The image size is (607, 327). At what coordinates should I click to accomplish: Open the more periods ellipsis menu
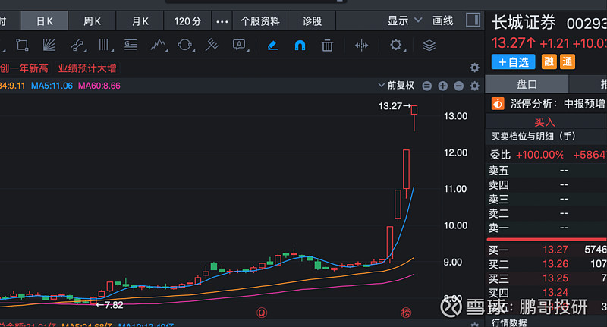222,21
